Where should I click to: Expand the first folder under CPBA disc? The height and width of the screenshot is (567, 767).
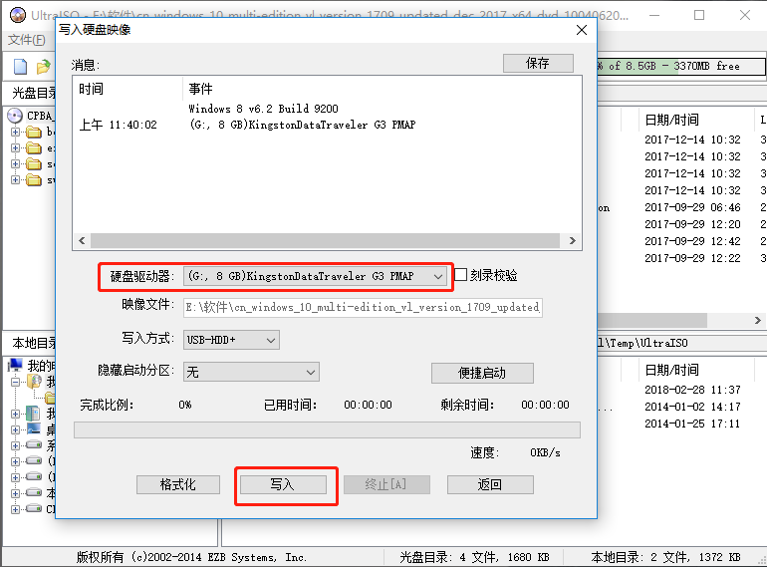pos(15,133)
